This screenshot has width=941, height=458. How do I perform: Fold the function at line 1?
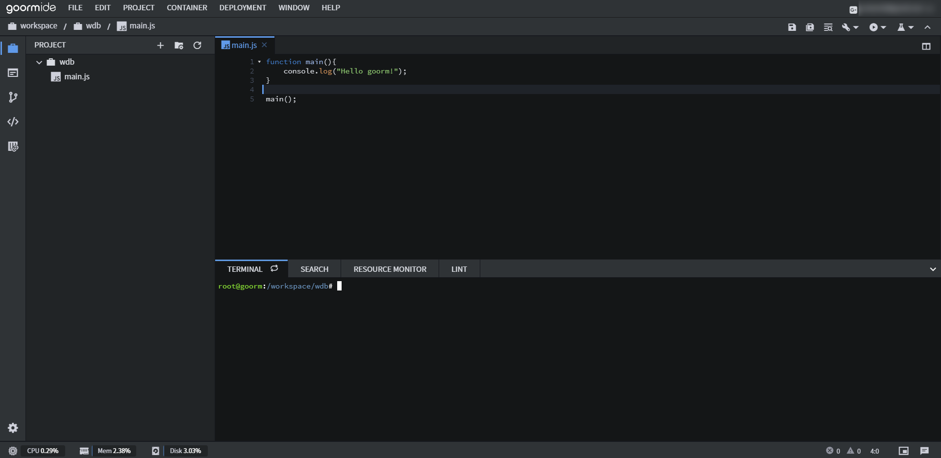[259, 62]
